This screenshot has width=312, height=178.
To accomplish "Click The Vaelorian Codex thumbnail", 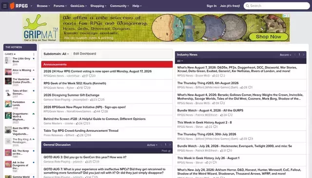I will (x=8, y=81).
